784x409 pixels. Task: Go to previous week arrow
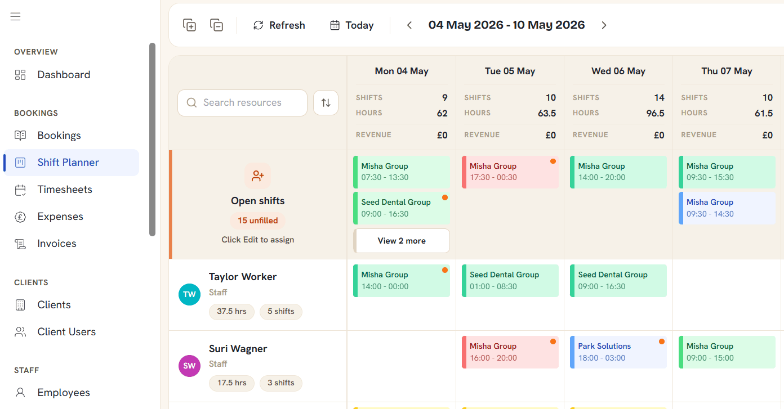point(409,25)
